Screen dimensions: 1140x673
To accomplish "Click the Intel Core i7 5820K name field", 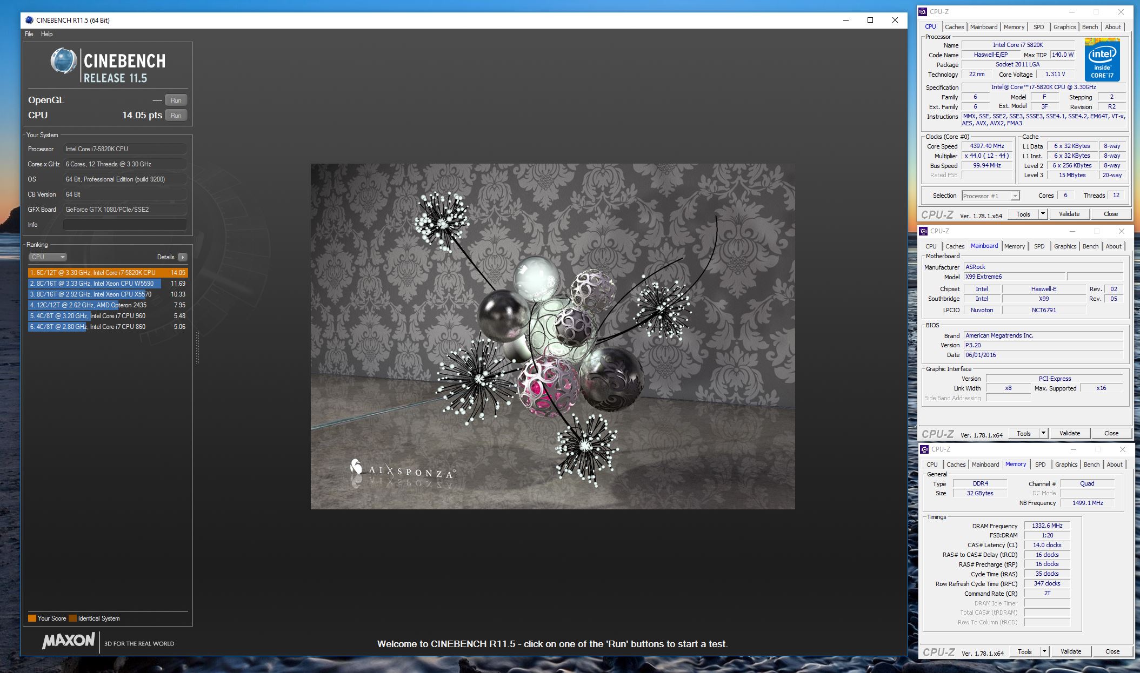I will click(x=1017, y=45).
